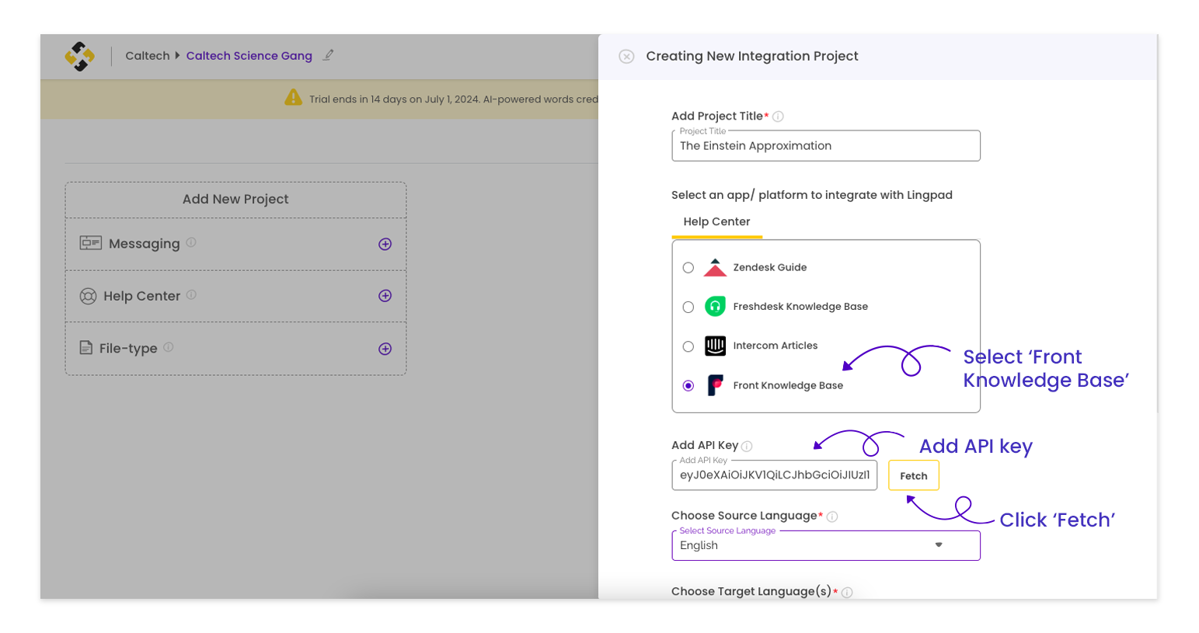The image size is (1199, 633).
Task: Open Choose Source Language info icon
Action: (832, 516)
